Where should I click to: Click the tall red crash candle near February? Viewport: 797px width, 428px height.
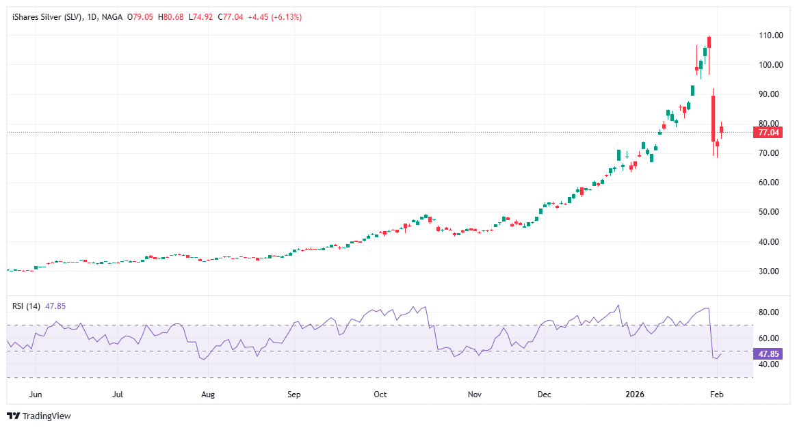click(712, 120)
